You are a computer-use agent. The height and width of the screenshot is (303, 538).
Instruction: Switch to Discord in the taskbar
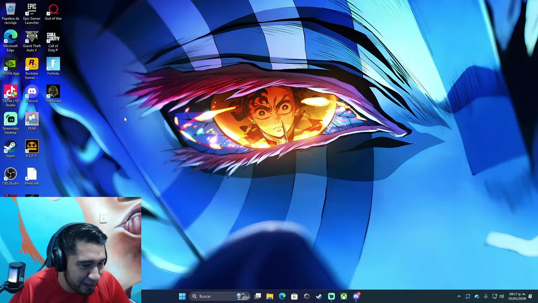356,296
